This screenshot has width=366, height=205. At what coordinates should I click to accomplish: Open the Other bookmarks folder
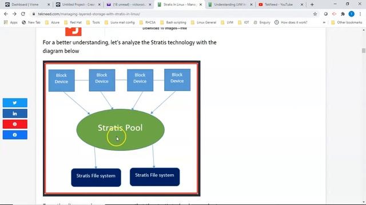pos(347,22)
